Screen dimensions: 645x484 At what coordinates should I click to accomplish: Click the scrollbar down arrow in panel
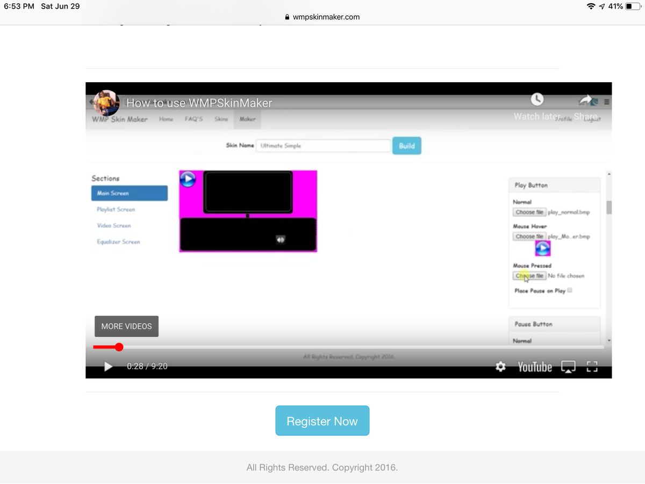608,340
